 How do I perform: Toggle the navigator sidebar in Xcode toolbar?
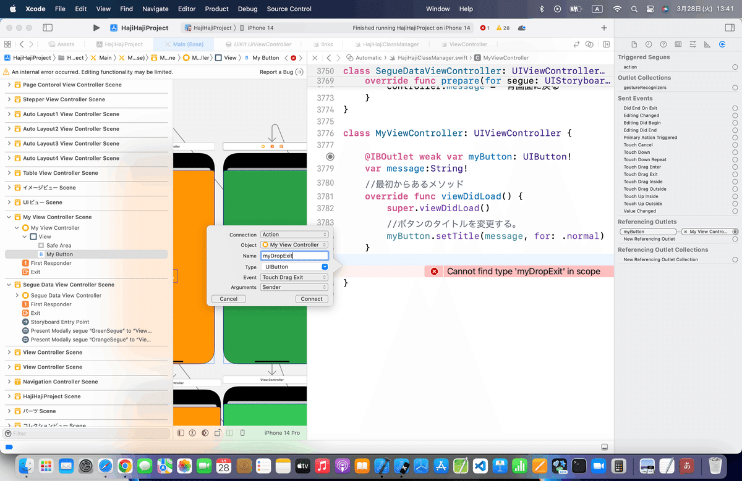[48, 28]
